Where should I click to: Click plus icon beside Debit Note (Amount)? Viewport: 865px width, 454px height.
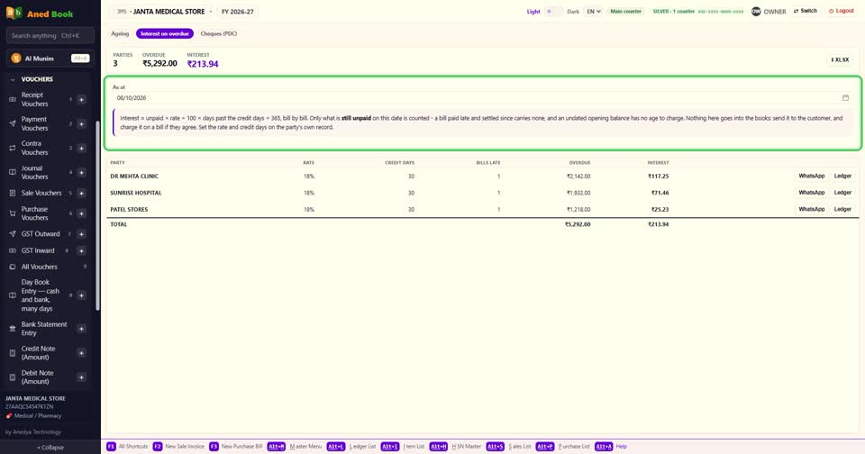pyautogui.click(x=81, y=377)
